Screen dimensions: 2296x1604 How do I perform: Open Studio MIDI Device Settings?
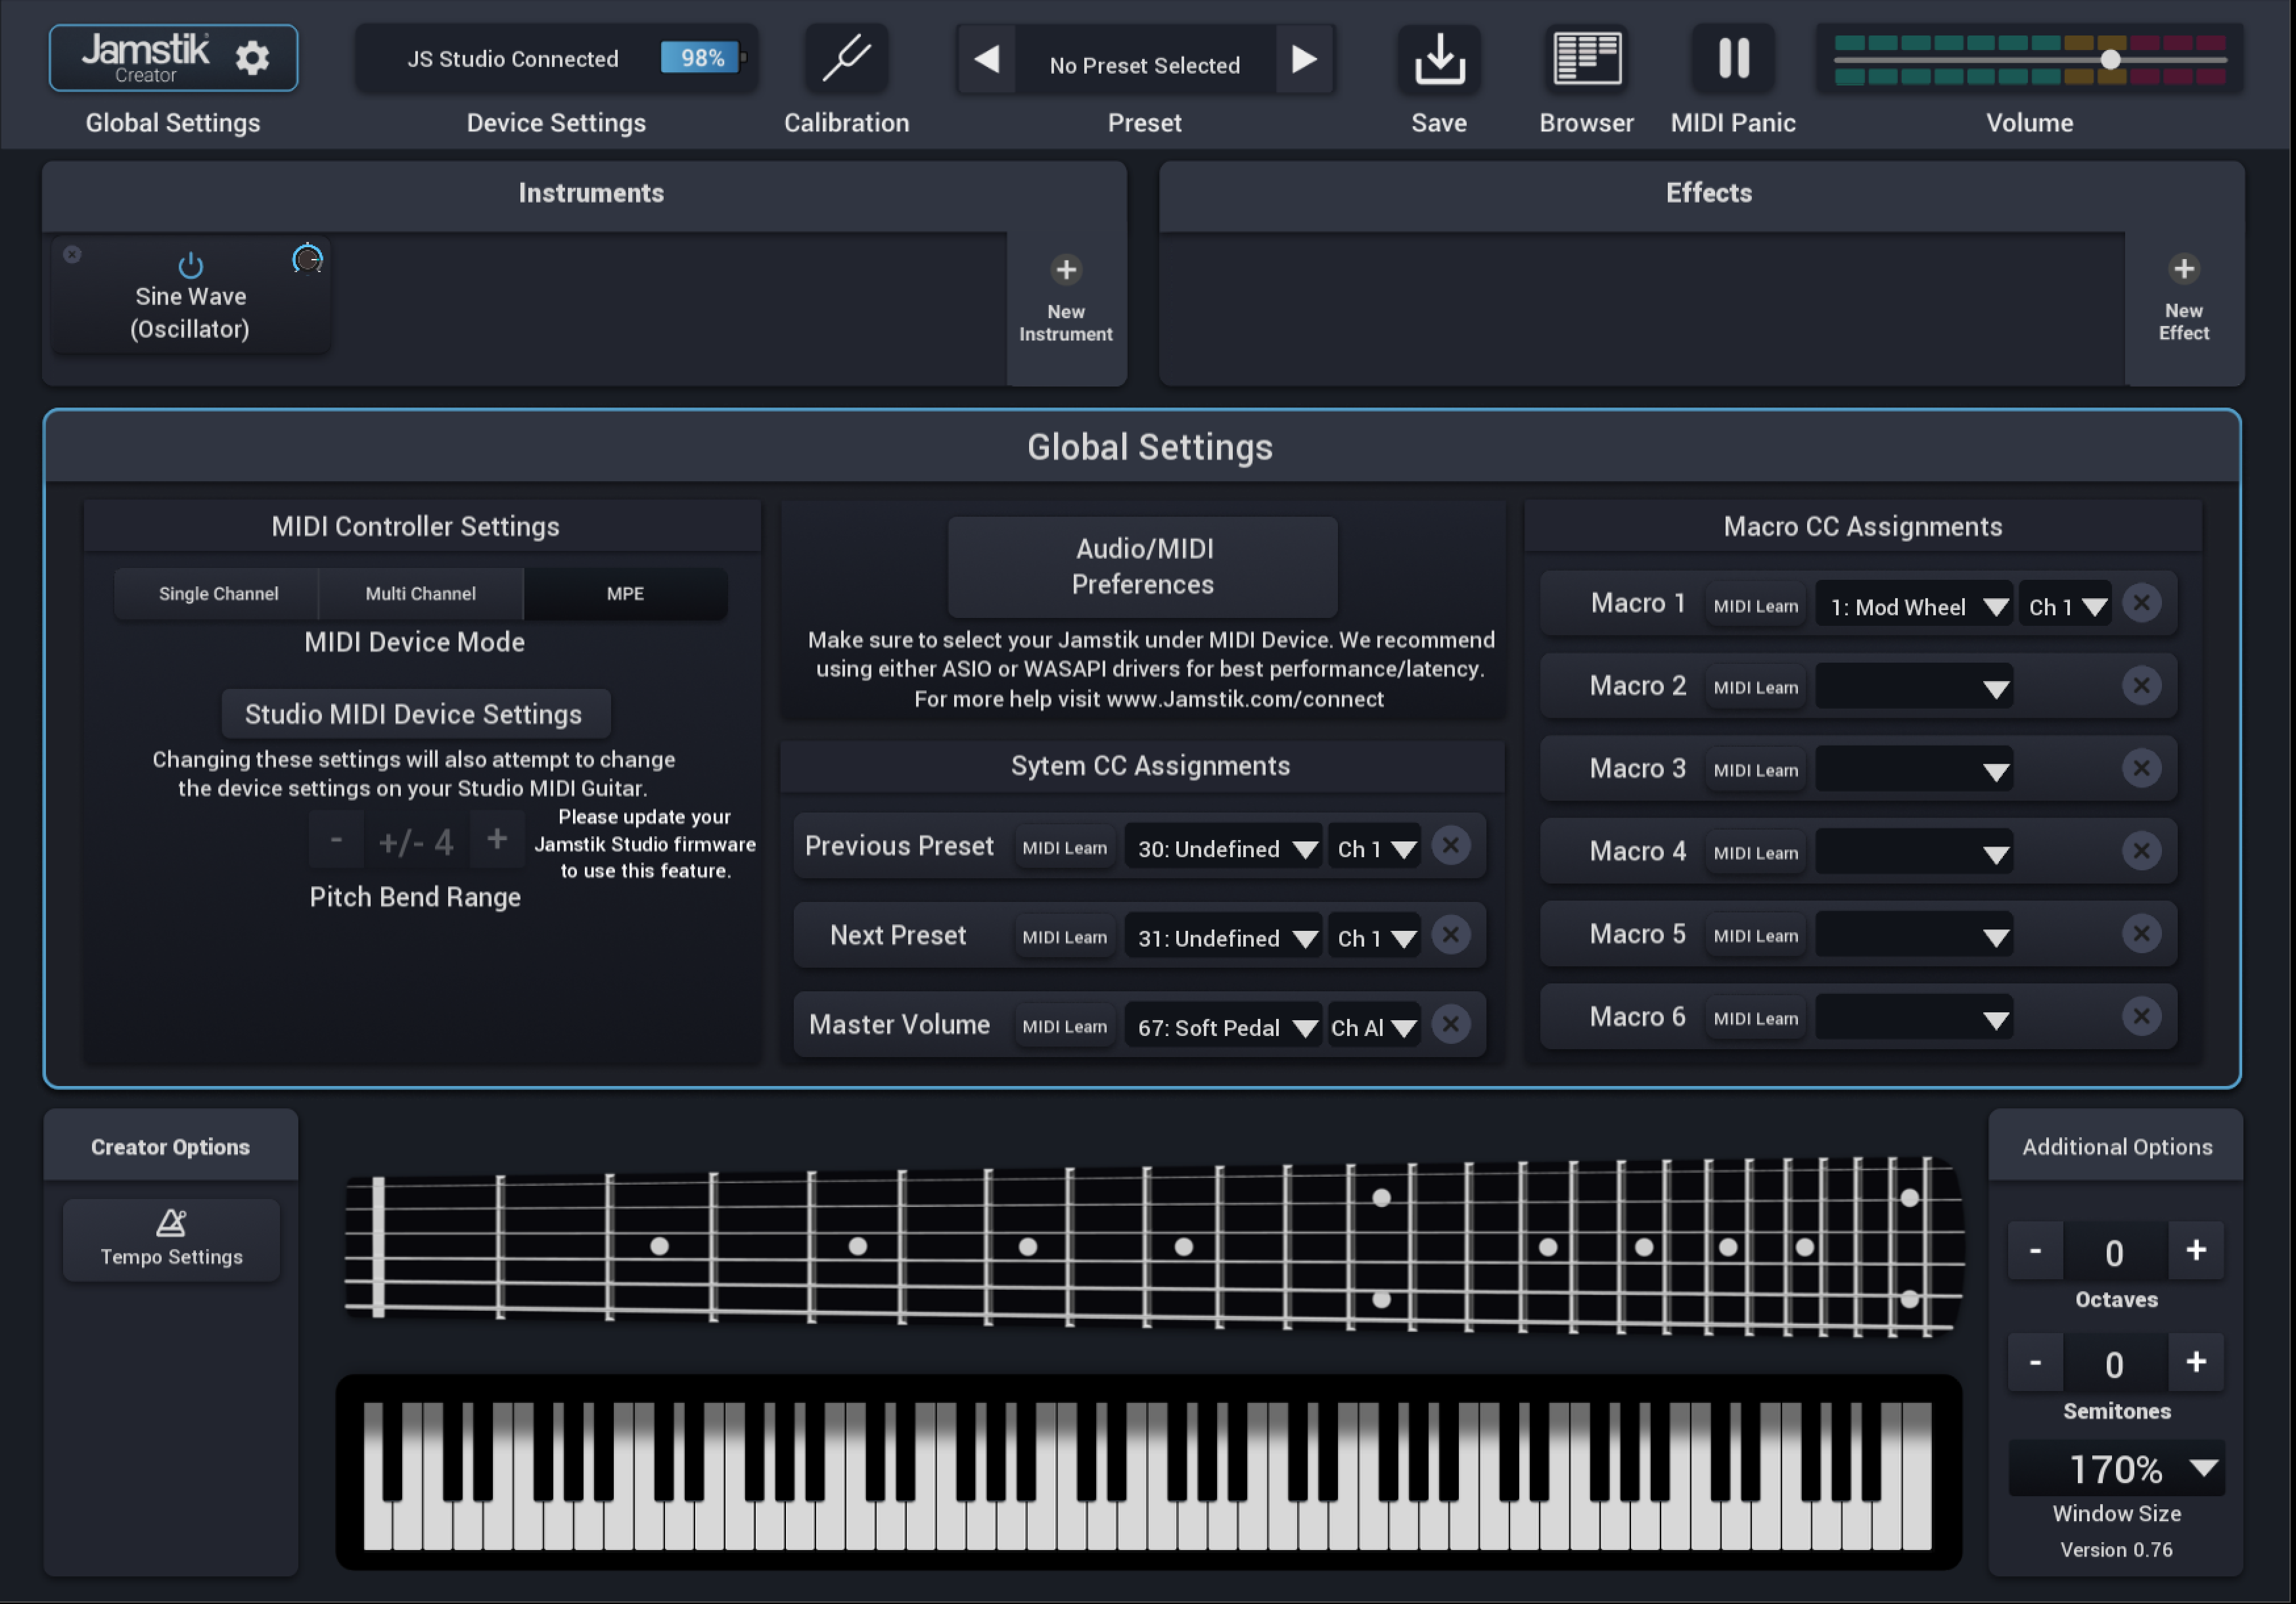pos(414,713)
